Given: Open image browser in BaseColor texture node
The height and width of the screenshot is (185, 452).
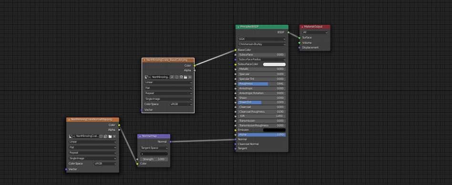Looking at the screenshot, I should [x=147, y=77].
